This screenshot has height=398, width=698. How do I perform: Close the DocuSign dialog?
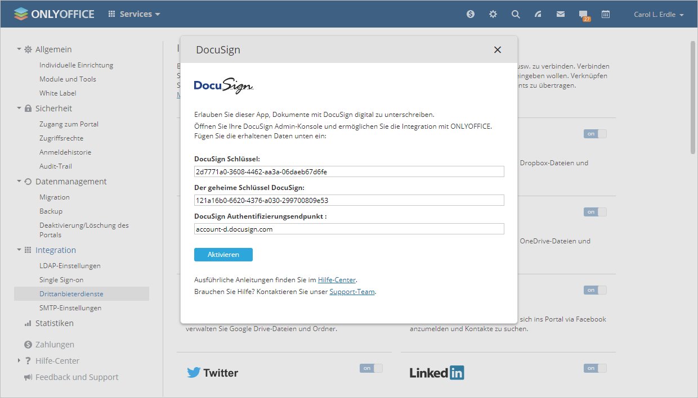click(x=498, y=49)
